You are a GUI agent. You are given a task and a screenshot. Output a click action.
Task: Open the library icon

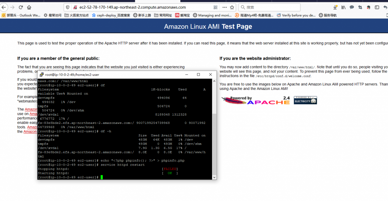tap(343, 8)
